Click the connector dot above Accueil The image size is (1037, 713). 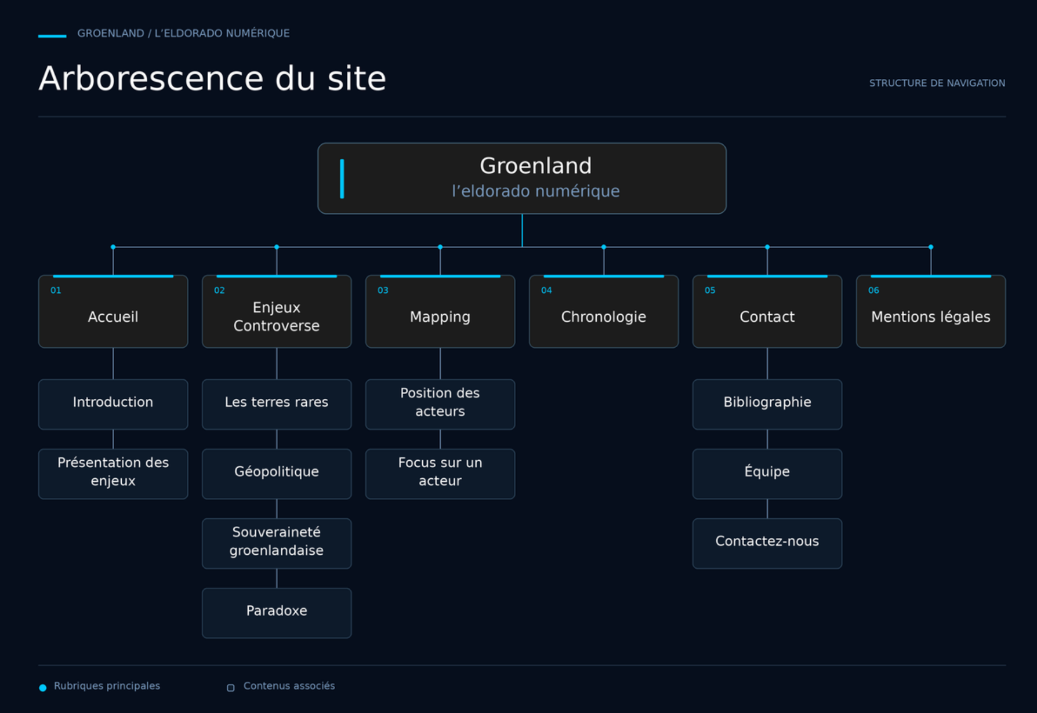tap(113, 247)
